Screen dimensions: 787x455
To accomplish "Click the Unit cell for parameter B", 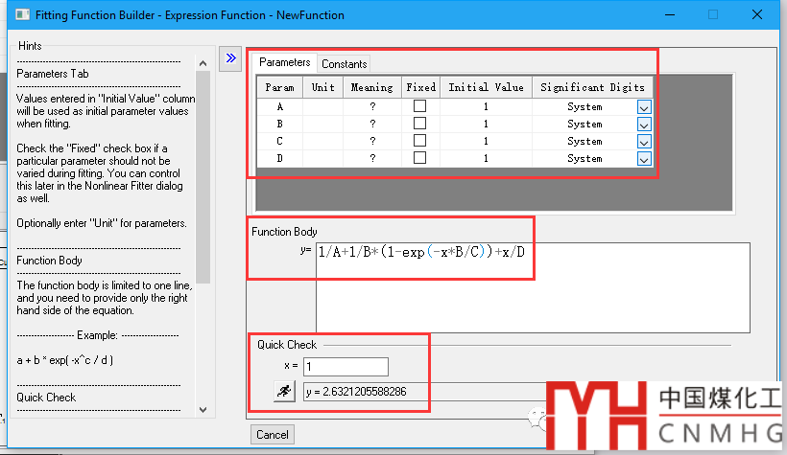I will pos(322,124).
